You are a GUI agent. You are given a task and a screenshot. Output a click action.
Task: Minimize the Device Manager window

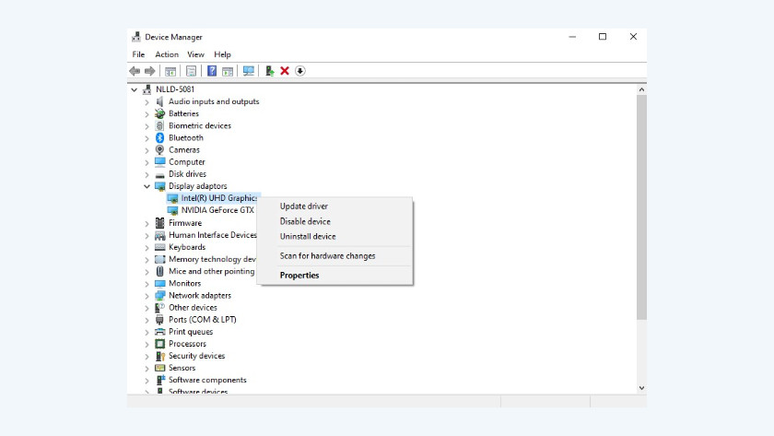tap(572, 37)
